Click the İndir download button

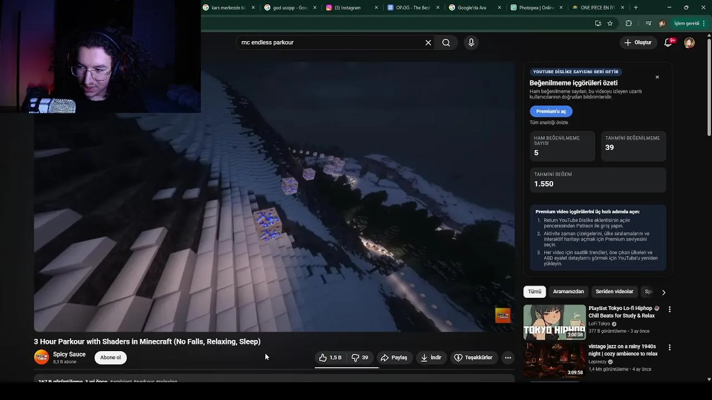(431, 358)
